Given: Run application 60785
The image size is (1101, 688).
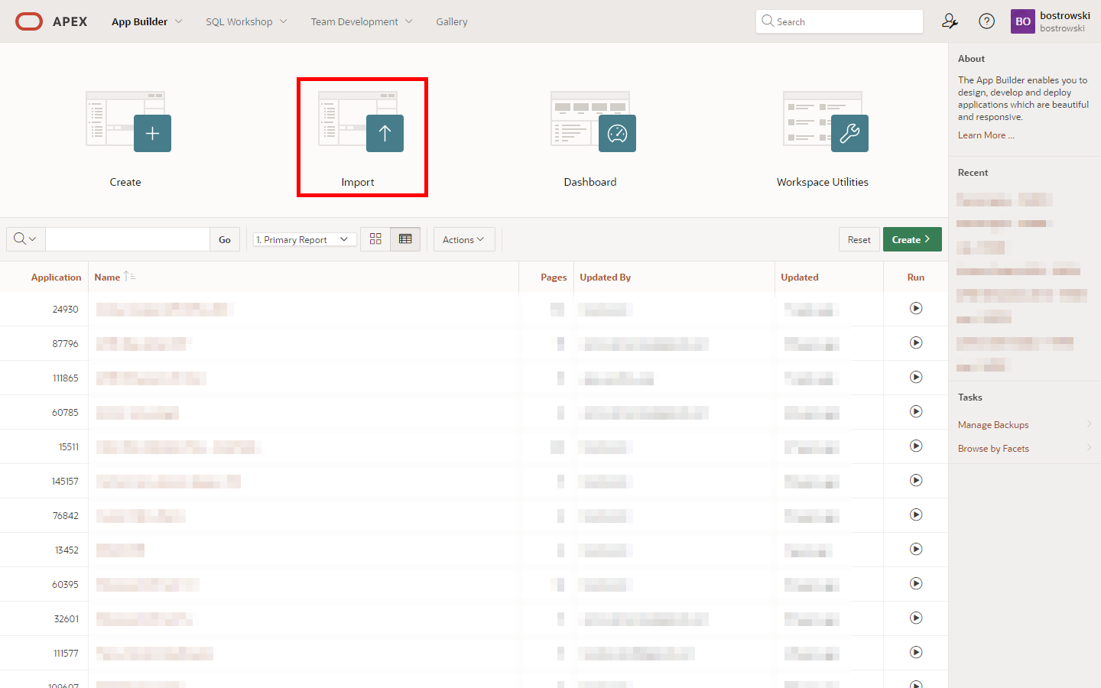Looking at the screenshot, I should point(915,412).
